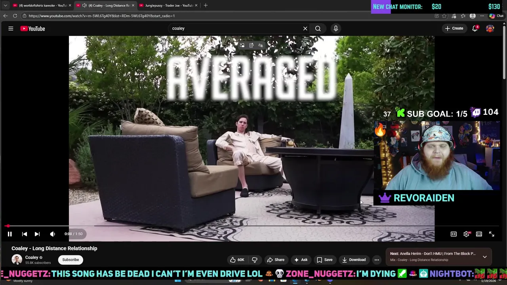Save video to playlist
This screenshot has width=507, height=285.
[x=324, y=260]
